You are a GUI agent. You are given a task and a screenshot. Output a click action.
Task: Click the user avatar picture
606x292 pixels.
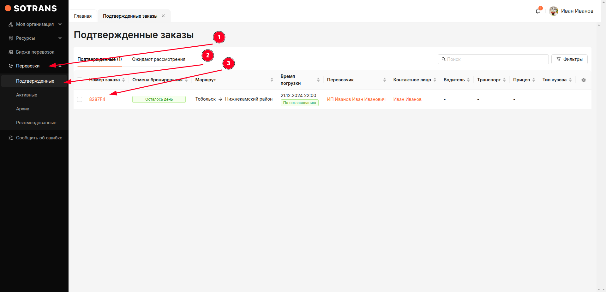(x=553, y=11)
